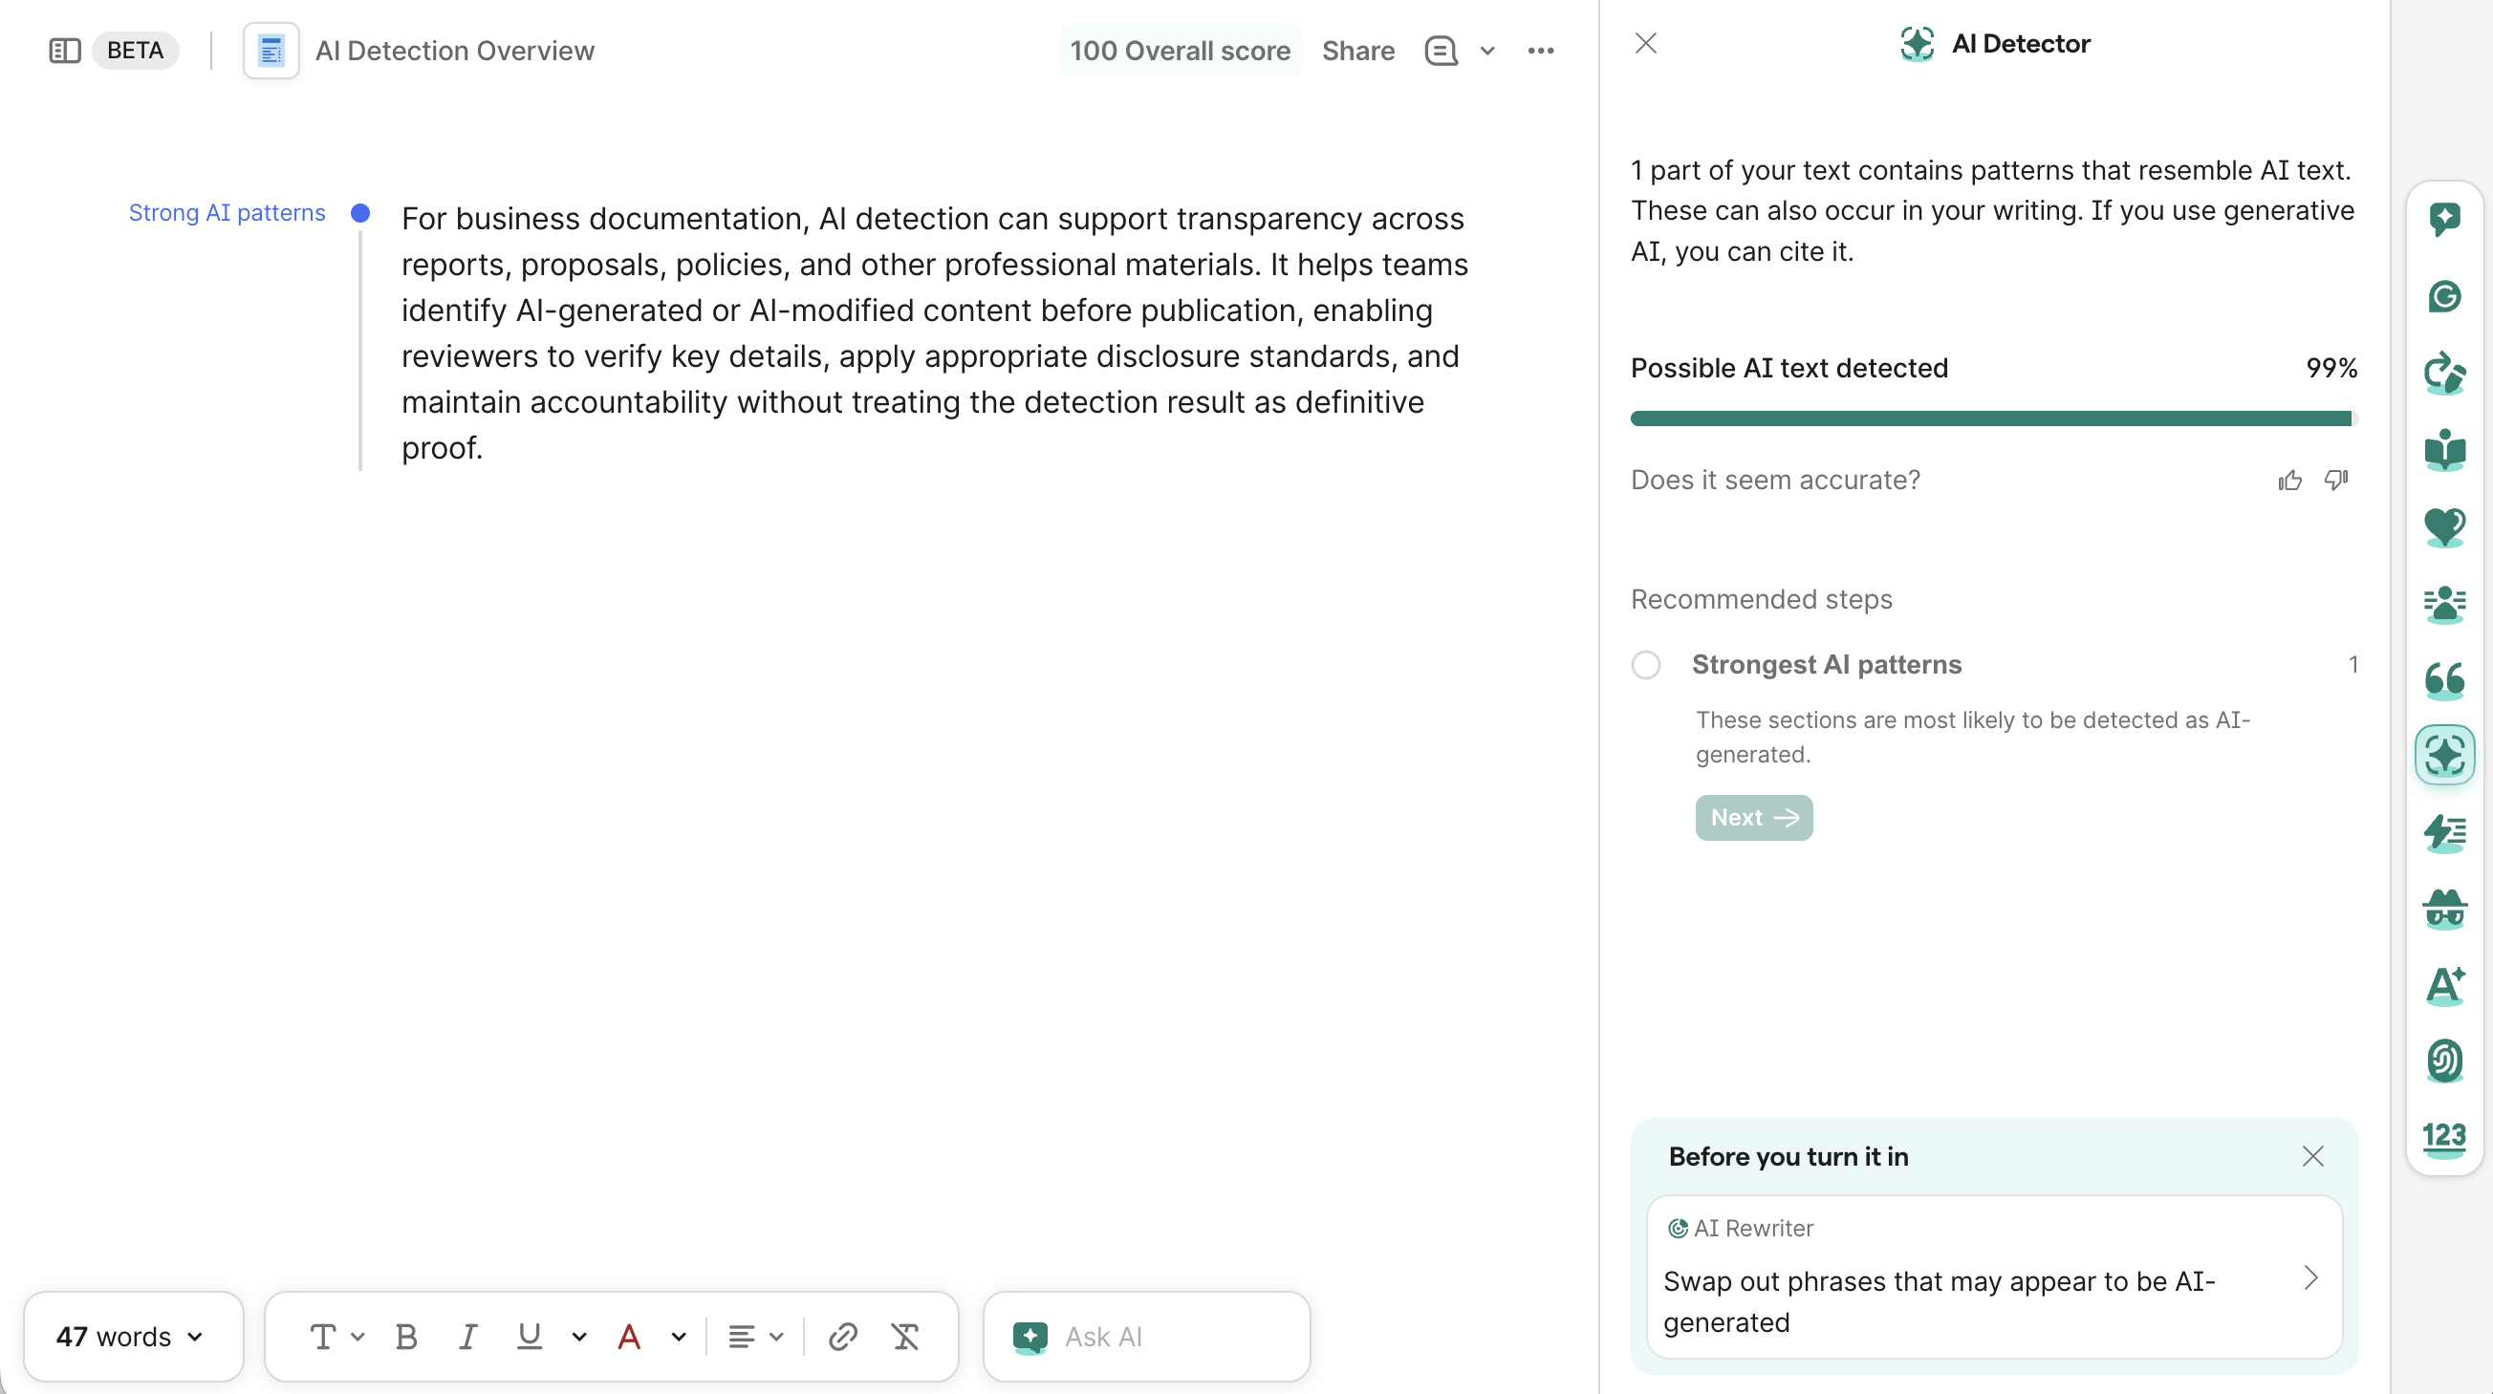Click the AI text detected progress bar
The height and width of the screenshot is (1394, 2493).
click(1995, 418)
